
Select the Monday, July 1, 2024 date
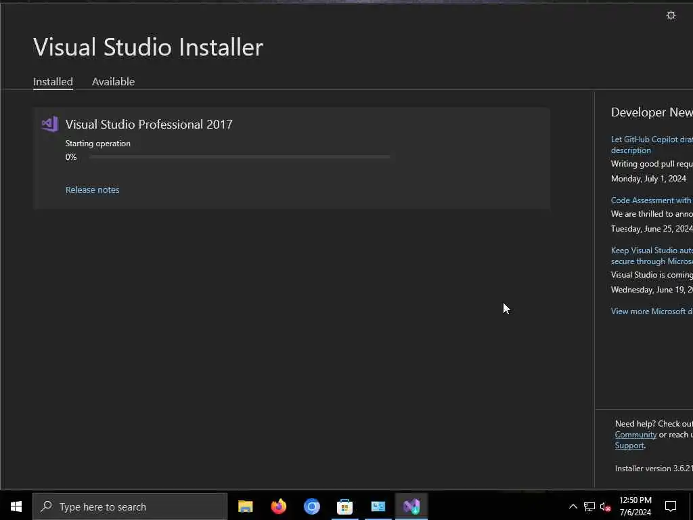(648, 179)
